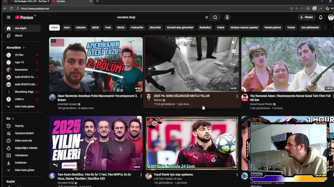The height and width of the screenshot is (187, 334).
Task: Open the 2025 Yılın Enleri video thumbnail
Action: pos(96,143)
